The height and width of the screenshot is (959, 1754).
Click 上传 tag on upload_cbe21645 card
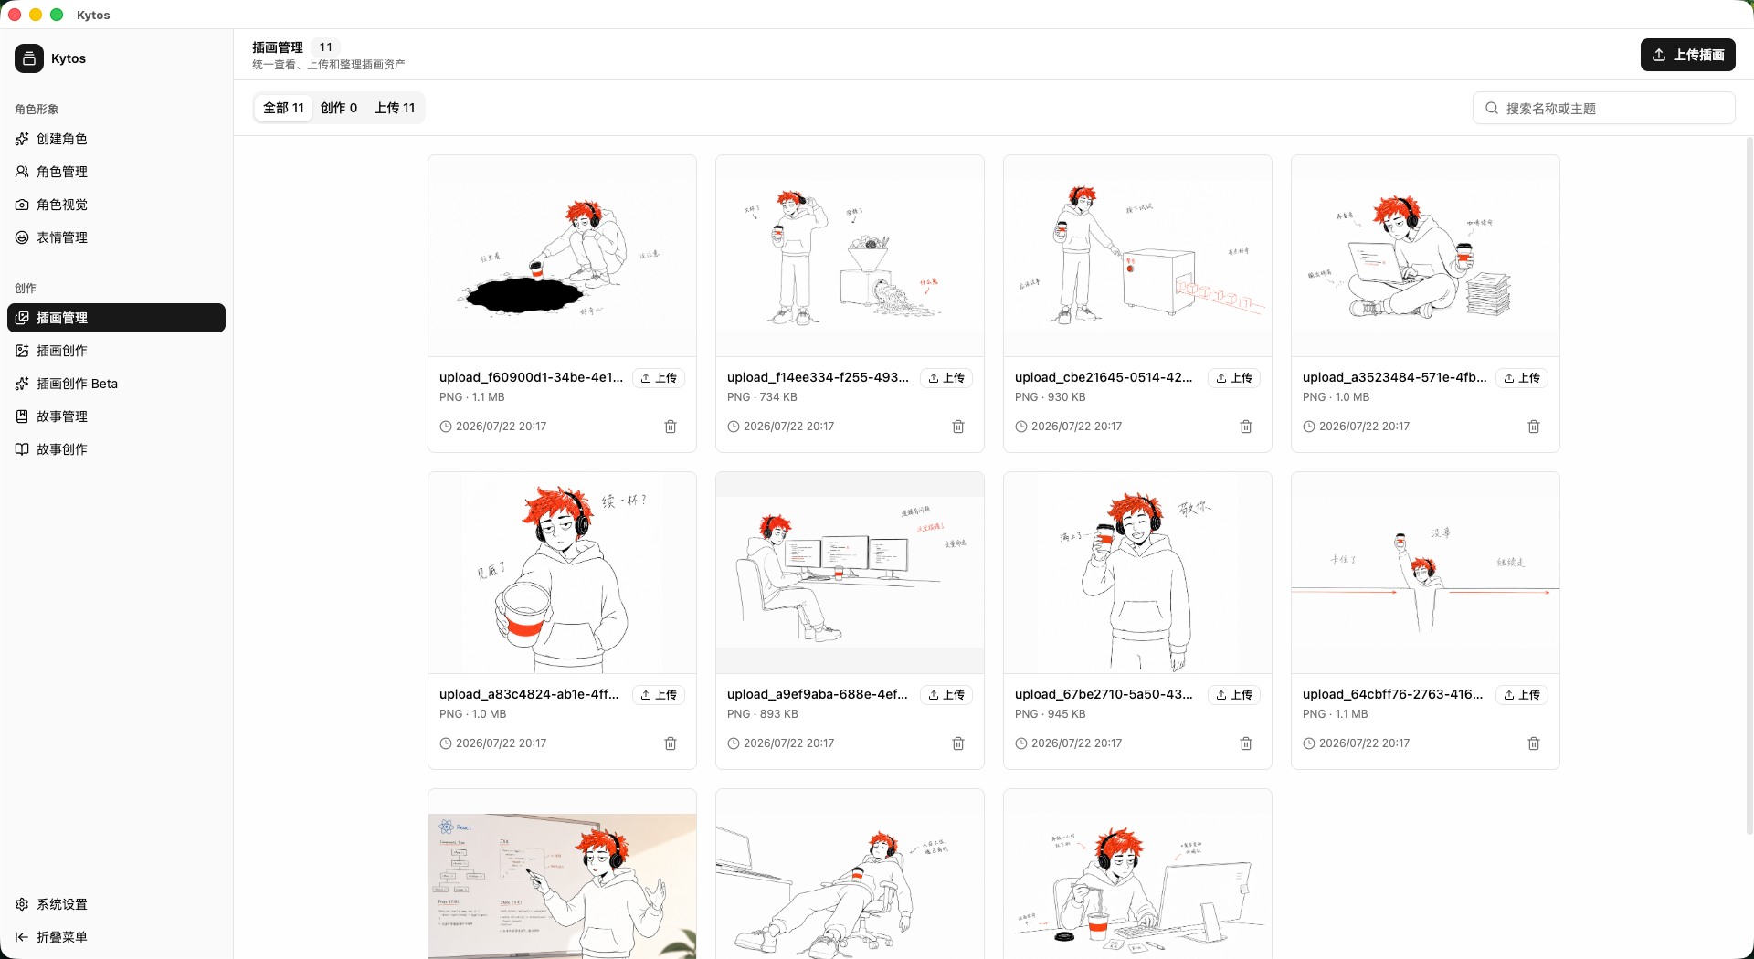coord(1234,378)
